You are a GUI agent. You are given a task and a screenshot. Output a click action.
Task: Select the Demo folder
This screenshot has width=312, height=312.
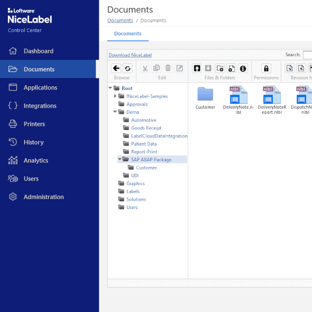(x=133, y=112)
